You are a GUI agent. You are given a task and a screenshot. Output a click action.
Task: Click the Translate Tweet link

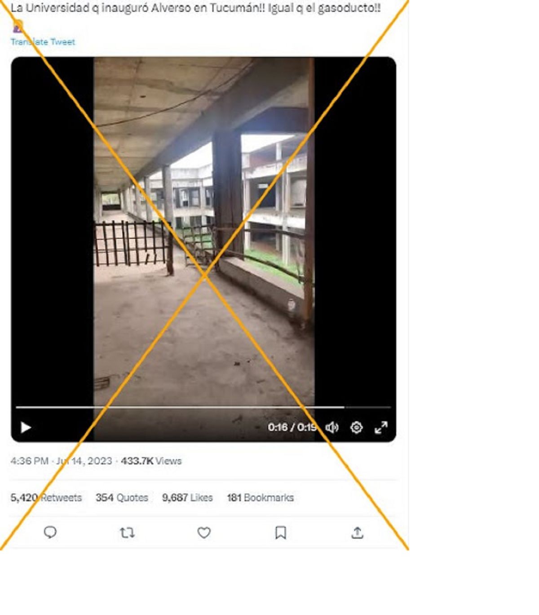click(x=43, y=42)
